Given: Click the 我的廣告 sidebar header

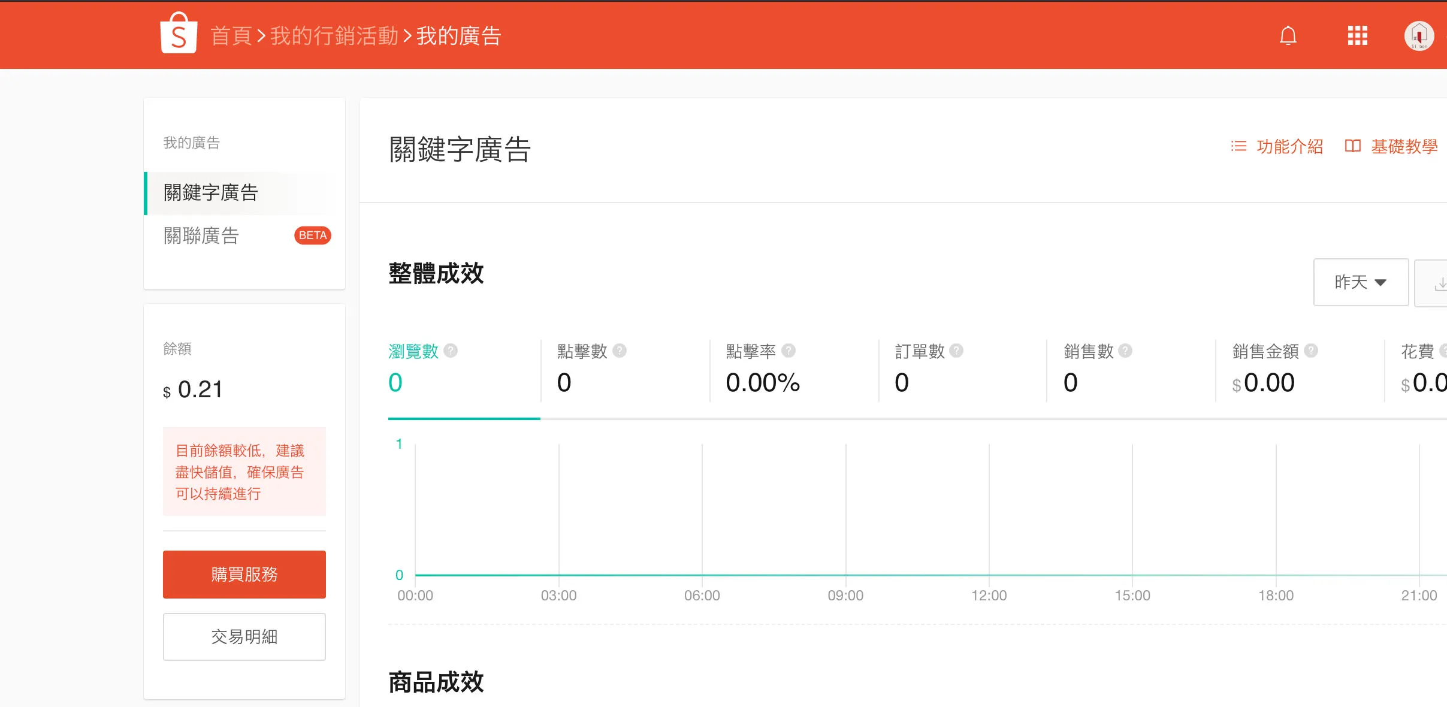Looking at the screenshot, I should 192,143.
